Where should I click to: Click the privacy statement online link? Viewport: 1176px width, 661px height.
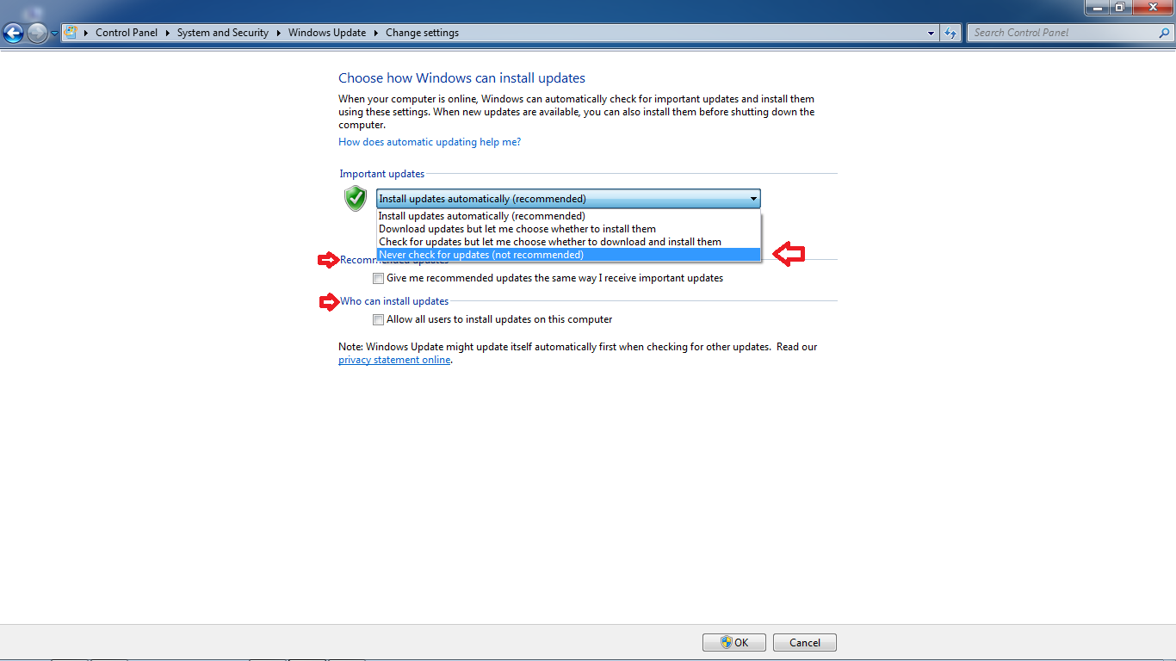[x=393, y=359]
